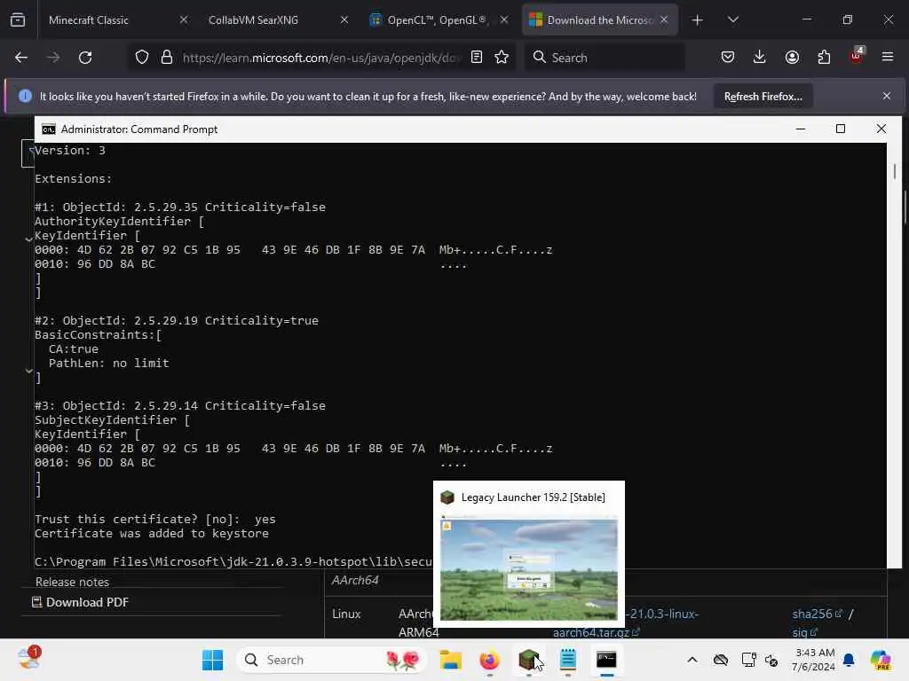This screenshot has height=681, width=909.
Task: Open the Firefox downloads panel
Action: pyautogui.click(x=760, y=58)
